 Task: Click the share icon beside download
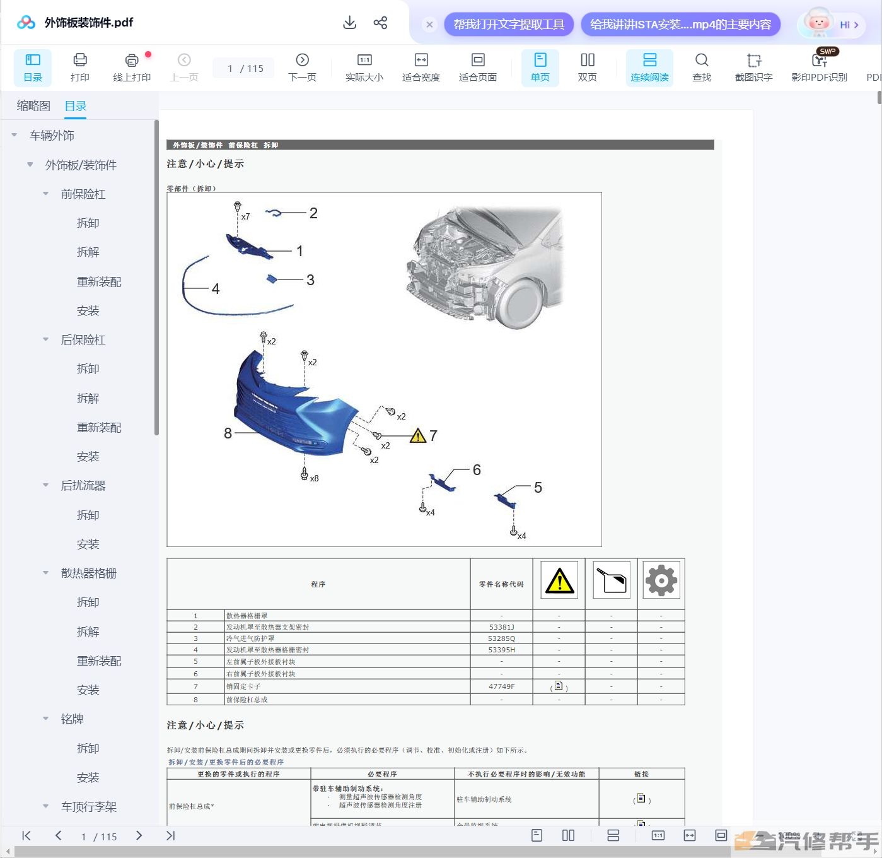380,23
